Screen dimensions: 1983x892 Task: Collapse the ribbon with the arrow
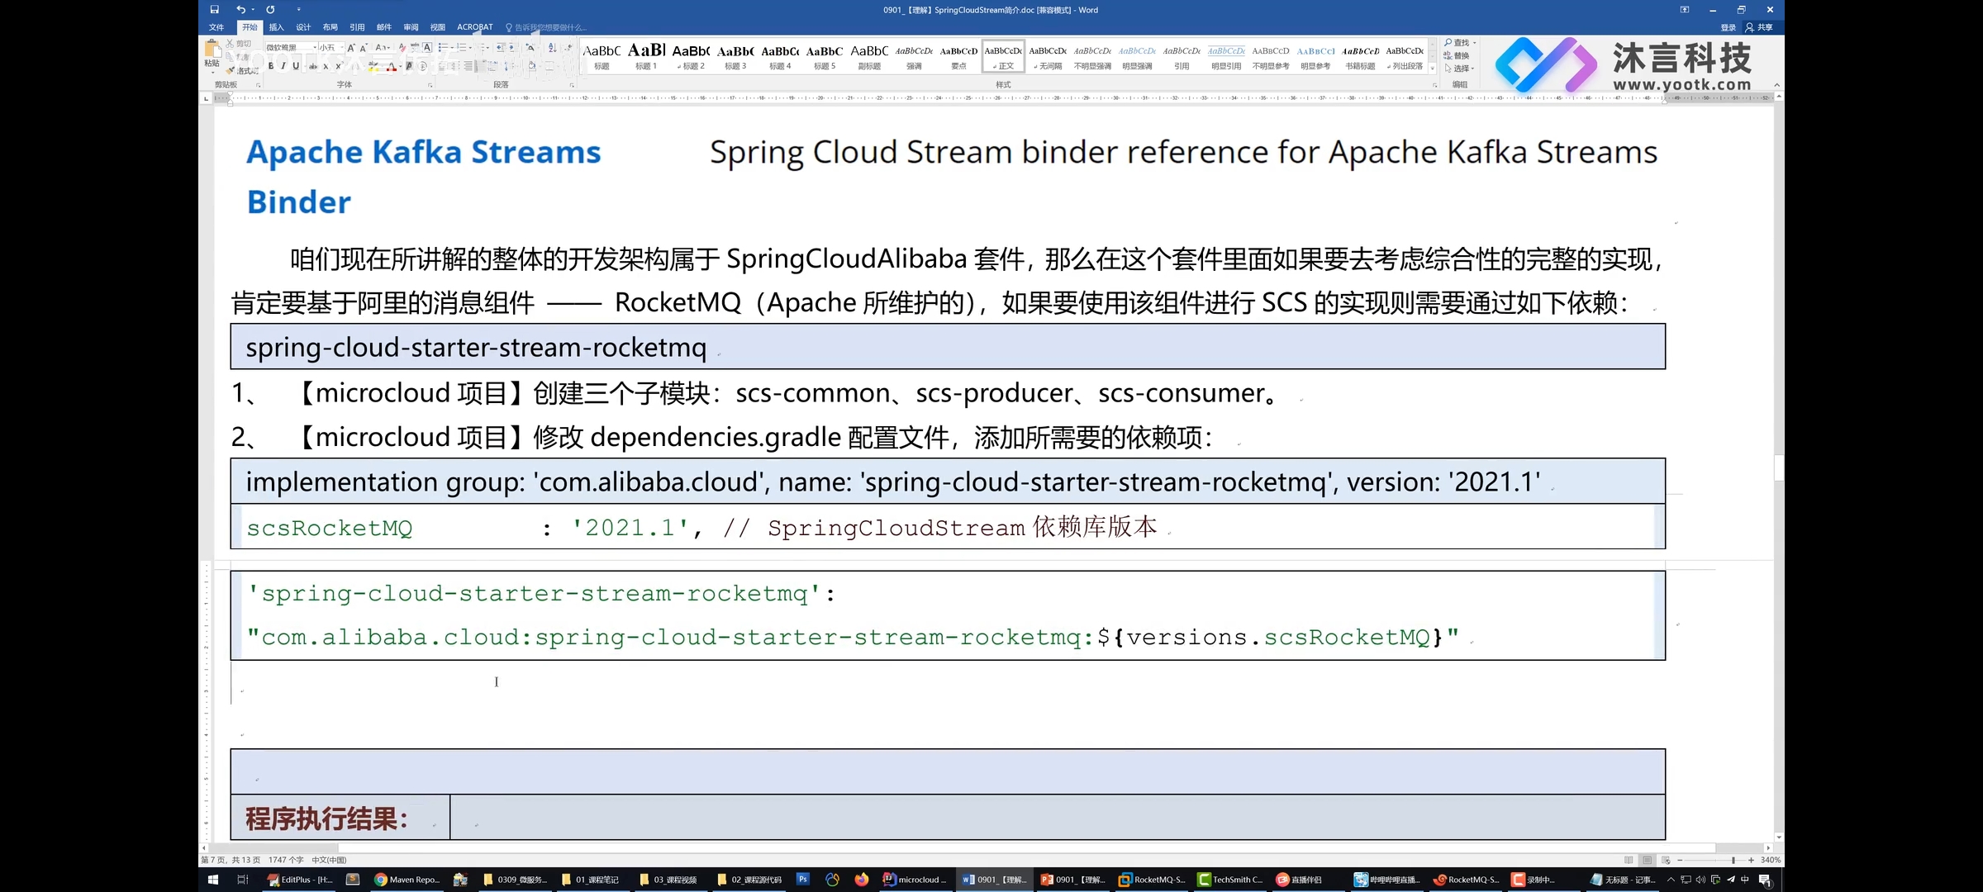(1776, 85)
